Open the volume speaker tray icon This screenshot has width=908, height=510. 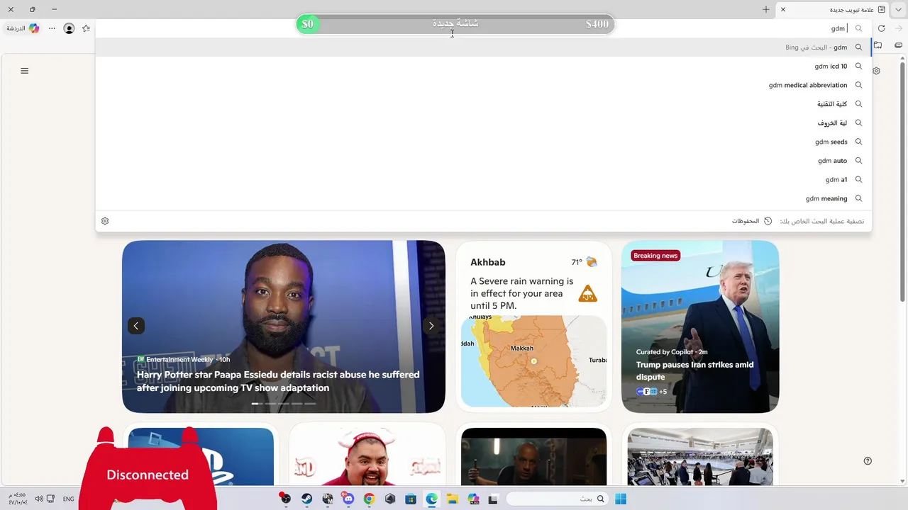(38, 499)
